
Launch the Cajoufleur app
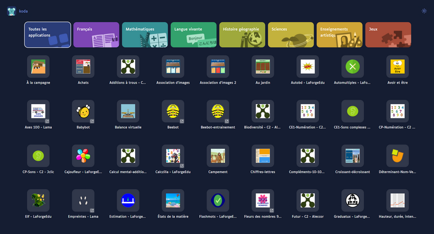click(83, 156)
